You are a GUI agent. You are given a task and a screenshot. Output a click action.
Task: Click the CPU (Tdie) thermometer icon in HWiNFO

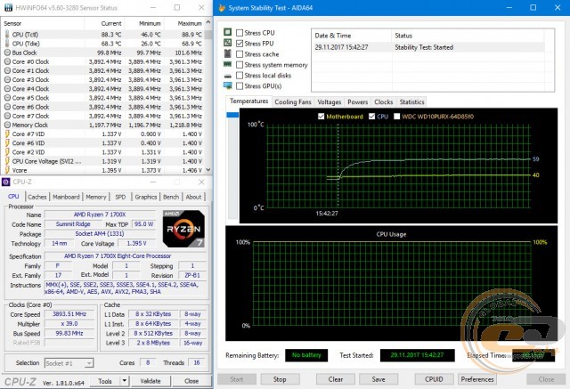[7, 44]
